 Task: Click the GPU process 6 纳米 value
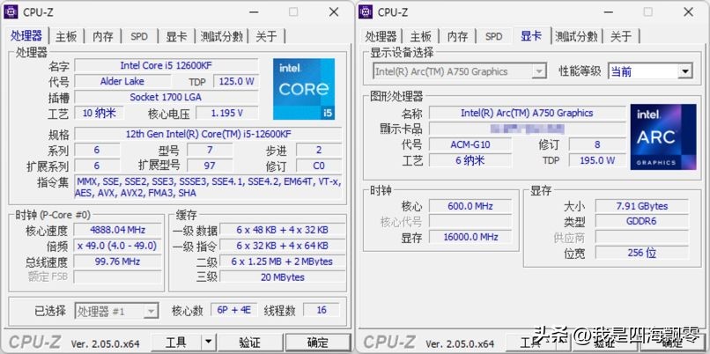[470, 160]
